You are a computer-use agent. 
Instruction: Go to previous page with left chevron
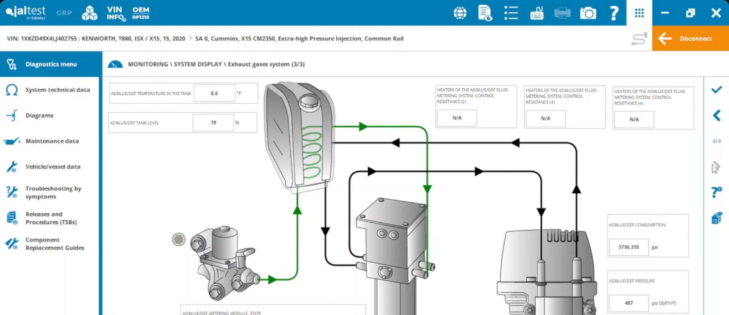(716, 115)
